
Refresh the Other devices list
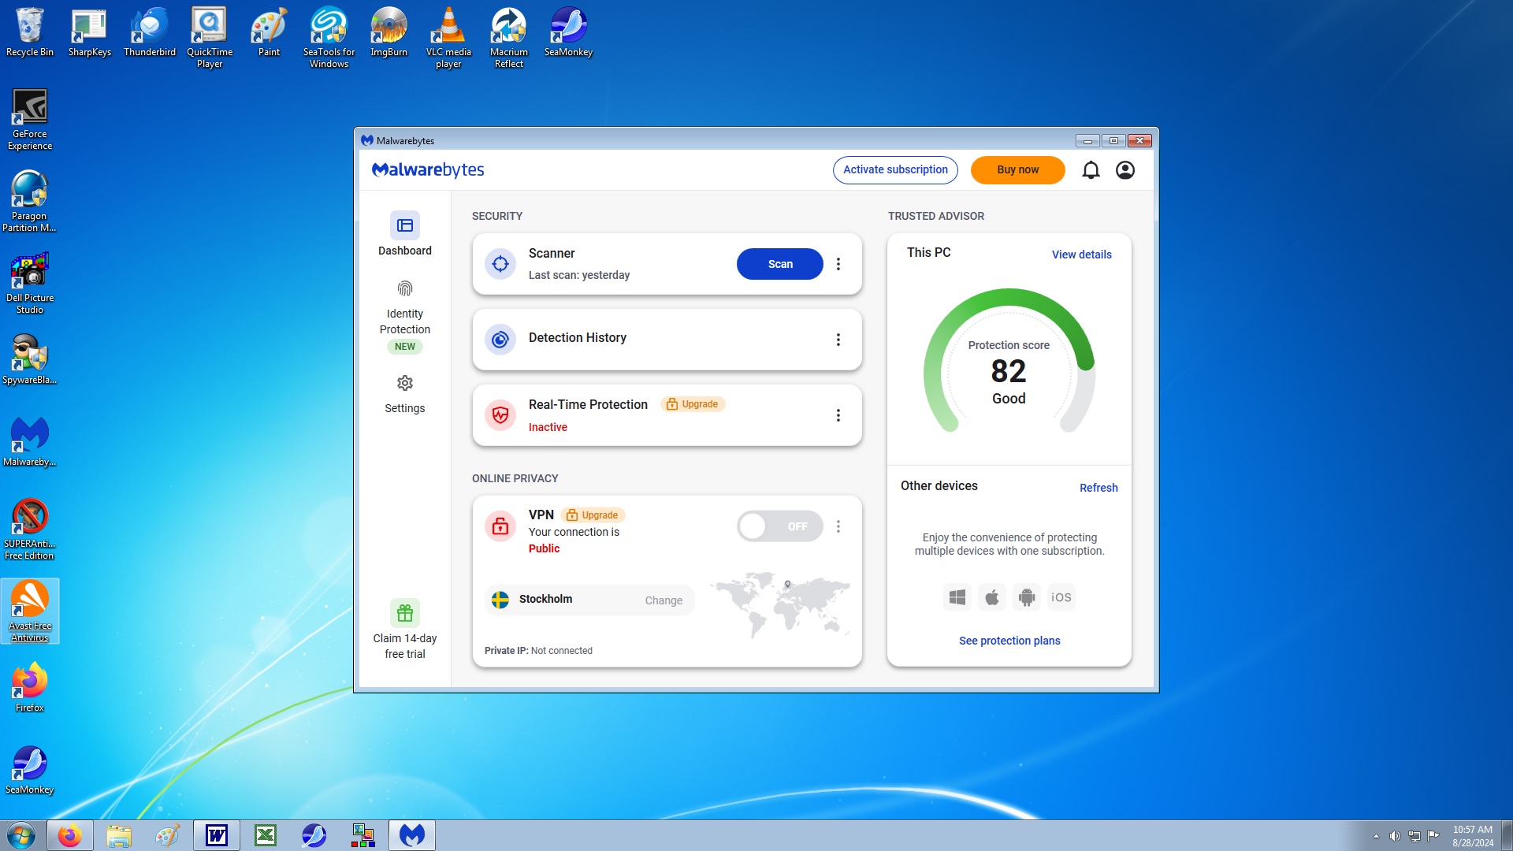point(1099,488)
